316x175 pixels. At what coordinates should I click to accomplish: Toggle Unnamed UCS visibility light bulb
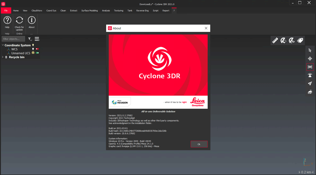pos(33,53)
